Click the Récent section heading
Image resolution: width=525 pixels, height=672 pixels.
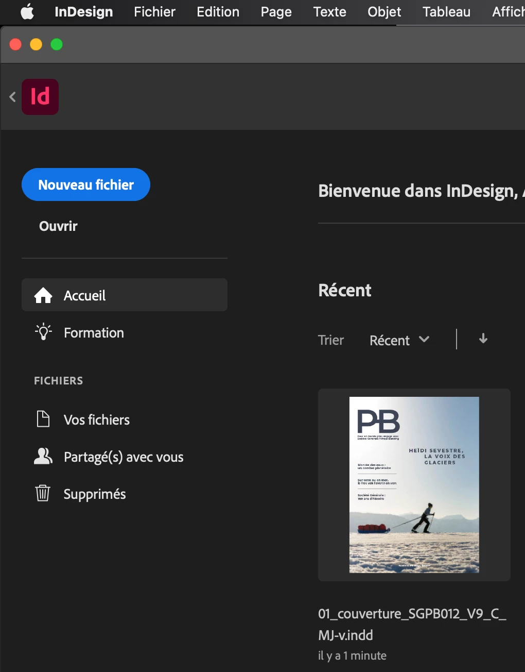(345, 290)
